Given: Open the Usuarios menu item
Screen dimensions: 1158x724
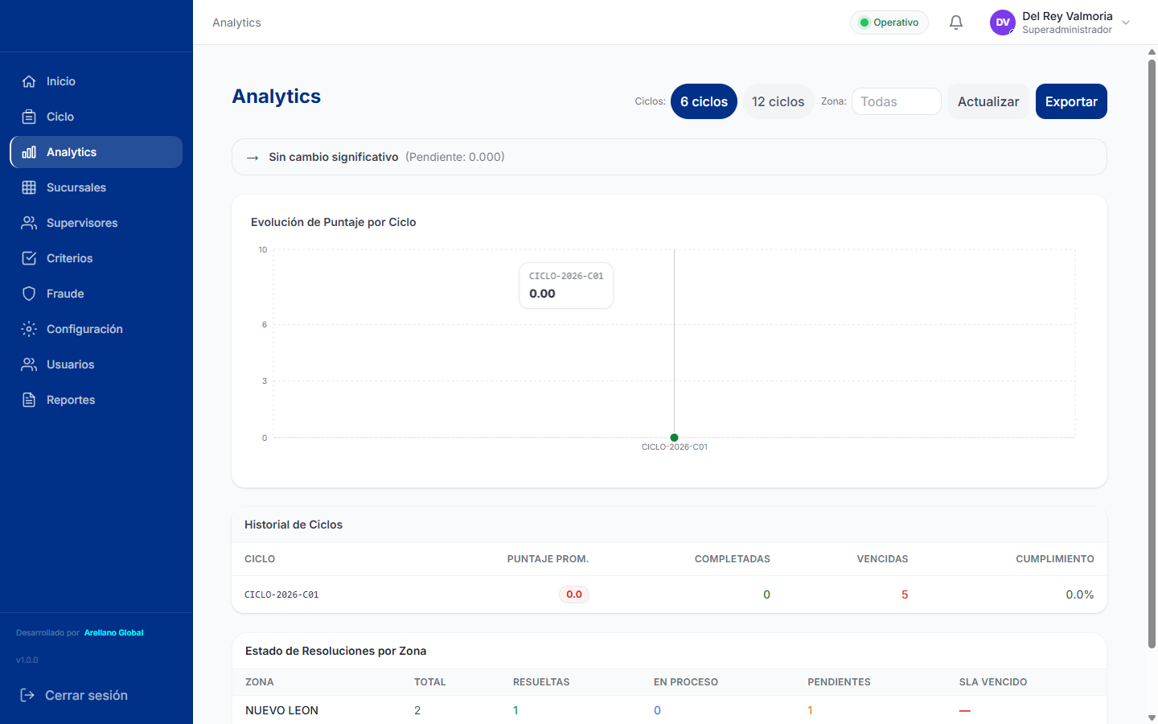Looking at the screenshot, I should pyautogui.click(x=96, y=364).
